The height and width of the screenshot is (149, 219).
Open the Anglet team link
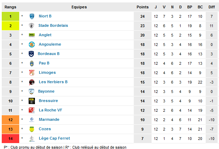[x=45, y=35]
